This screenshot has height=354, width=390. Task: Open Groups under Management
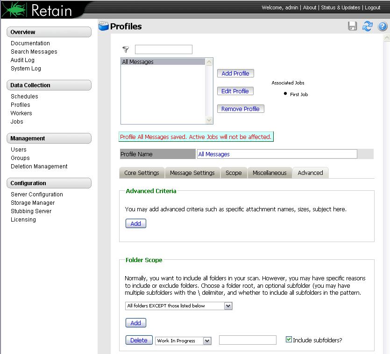coord(20,158)
